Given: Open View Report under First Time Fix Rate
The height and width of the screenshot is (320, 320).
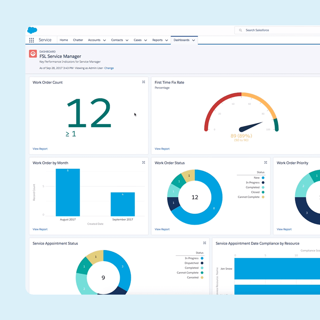Looking at the screenshot, I should pos(162,149).
